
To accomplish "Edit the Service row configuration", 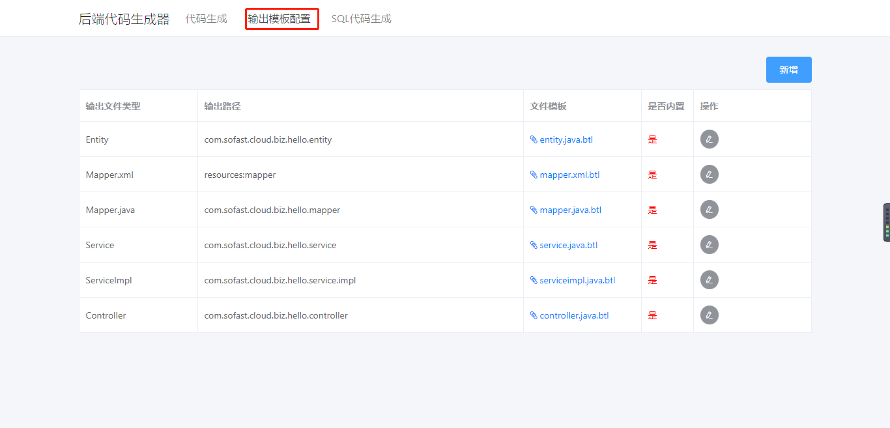I will pos(709,245).
